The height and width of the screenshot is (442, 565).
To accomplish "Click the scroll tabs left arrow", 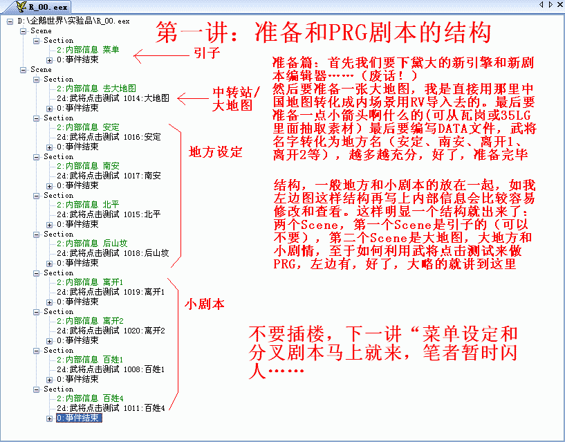I will click(x=541, y=5).
